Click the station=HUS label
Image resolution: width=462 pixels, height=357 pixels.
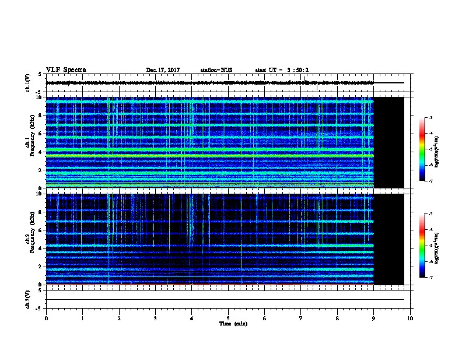click(216, 70)
